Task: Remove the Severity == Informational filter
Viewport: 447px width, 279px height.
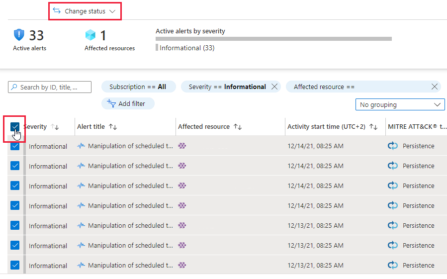Action: [274, 87]
